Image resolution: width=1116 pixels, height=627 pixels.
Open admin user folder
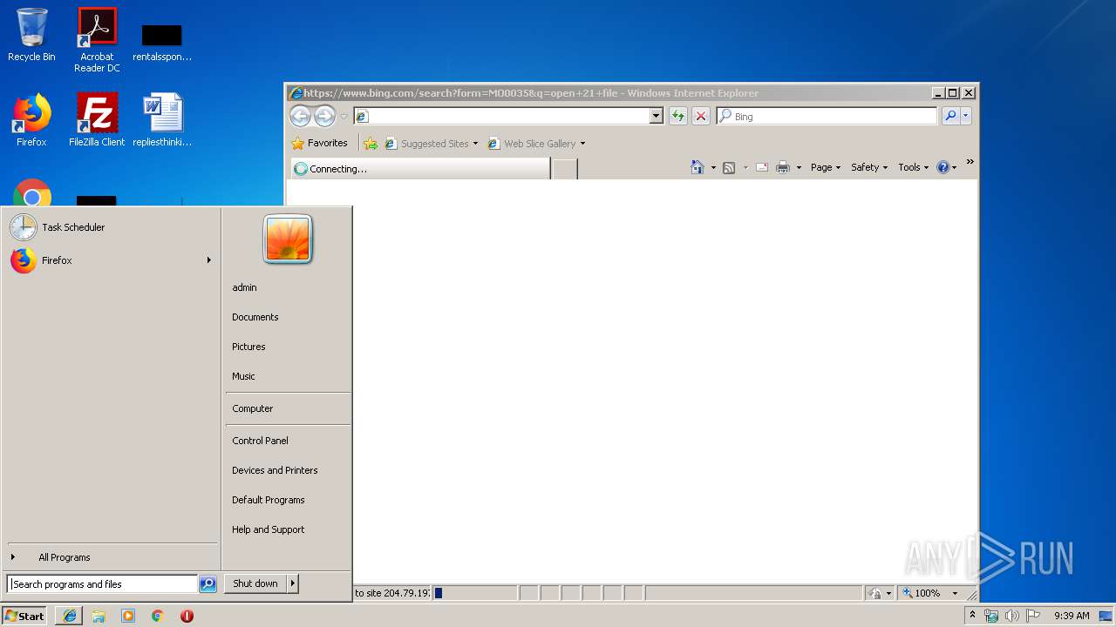[244, 287]
